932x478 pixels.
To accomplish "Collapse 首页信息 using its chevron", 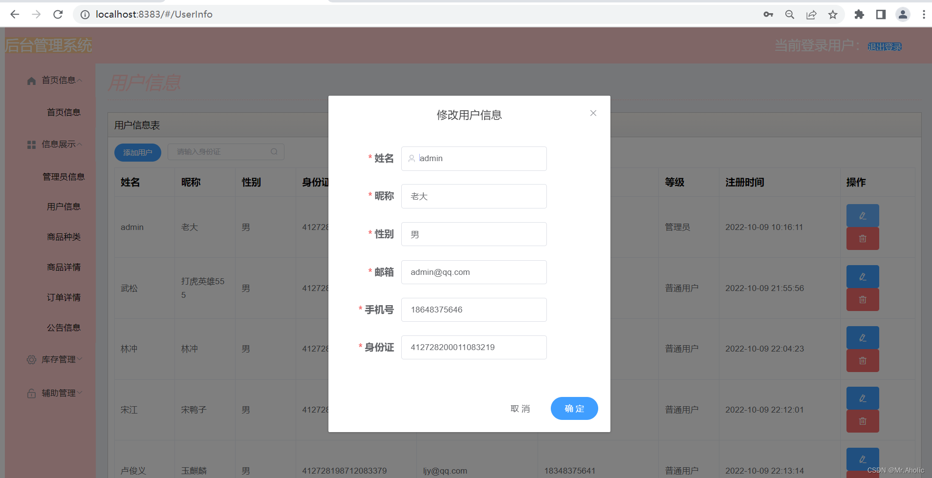I will click(80, 80).
